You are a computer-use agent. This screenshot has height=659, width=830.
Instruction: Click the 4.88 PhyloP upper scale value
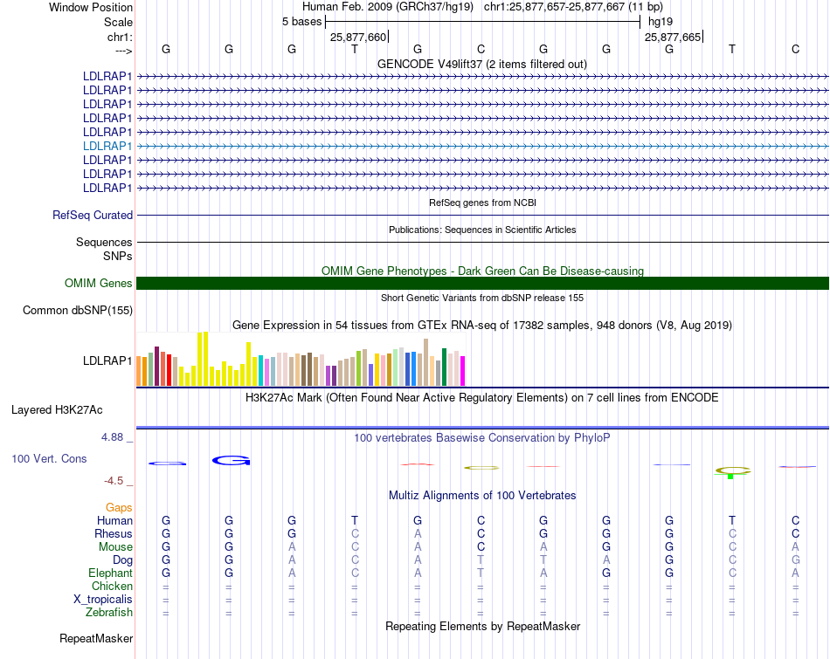click(x=112, y=437)
